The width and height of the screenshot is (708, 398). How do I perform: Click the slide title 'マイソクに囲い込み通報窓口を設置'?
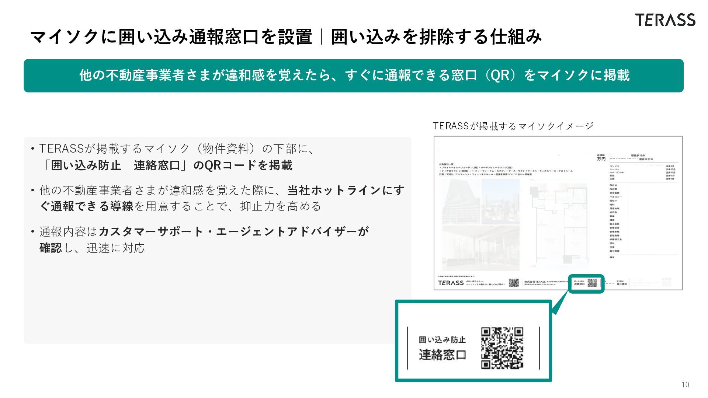click(x=171, y=37)
